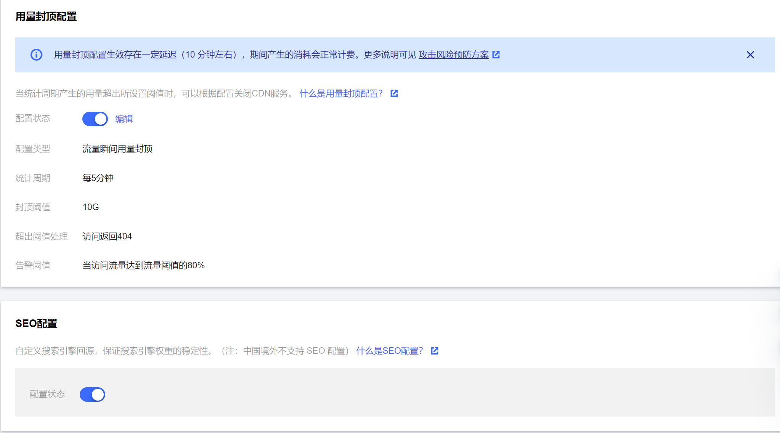Click the 访问返回404 over-threshold handling value
Viewport: 780px width, 433px height.
tap(107, 236)
